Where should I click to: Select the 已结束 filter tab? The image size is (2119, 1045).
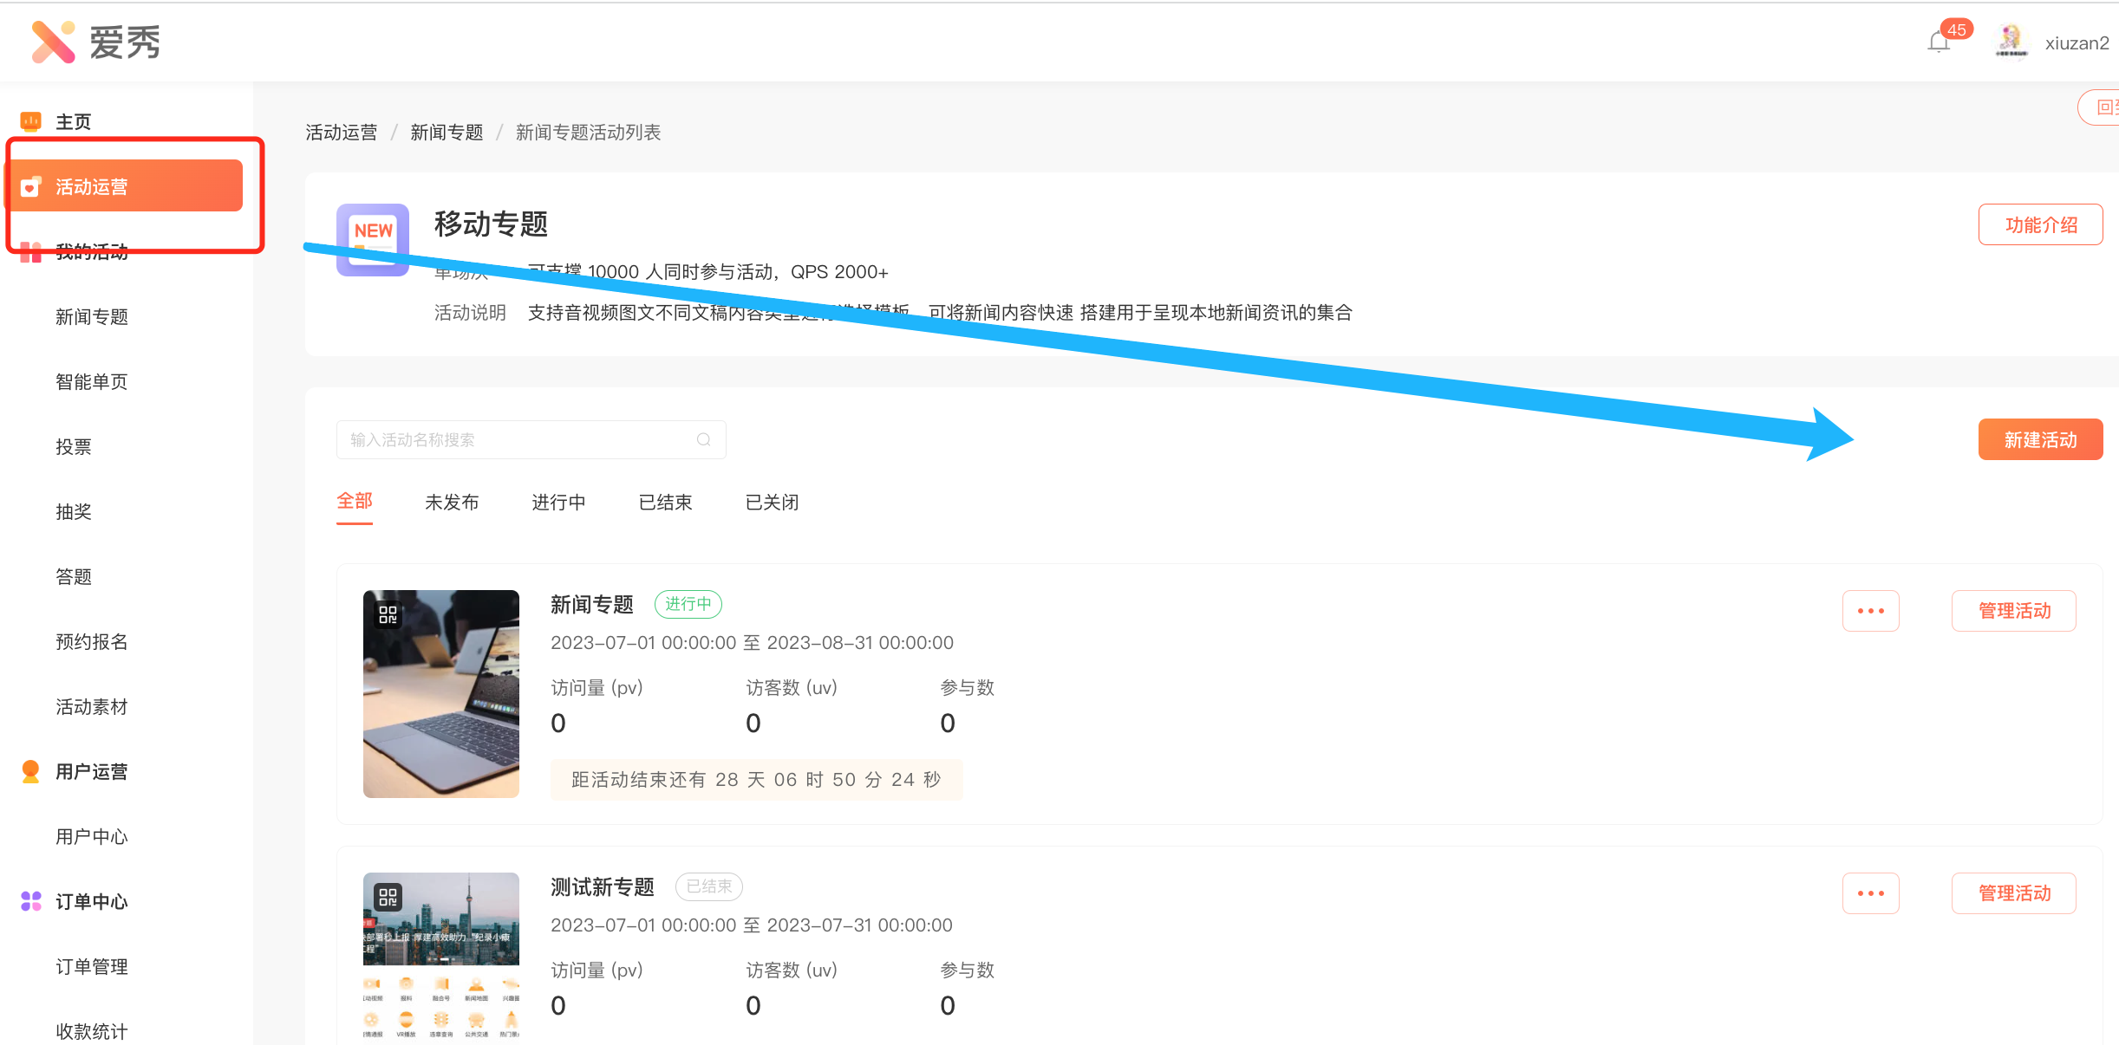pos(665,502)
